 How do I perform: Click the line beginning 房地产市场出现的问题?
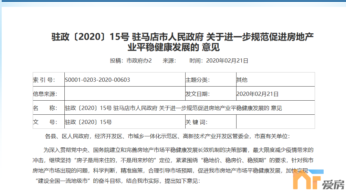click(x=170, y=171)
